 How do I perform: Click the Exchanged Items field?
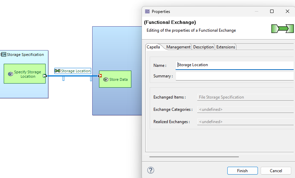pos(245,97)
